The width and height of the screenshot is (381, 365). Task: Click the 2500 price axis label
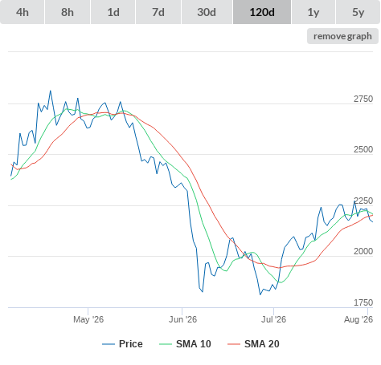(x=363, y=149)
